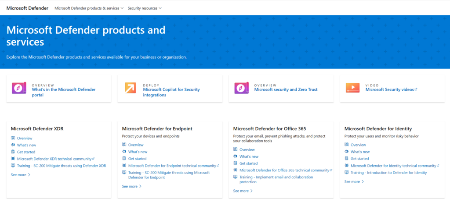Open What's new under Defender for Identity
Image resolution: width=450 pixels, height=199 pixels.
click(360, 152)
